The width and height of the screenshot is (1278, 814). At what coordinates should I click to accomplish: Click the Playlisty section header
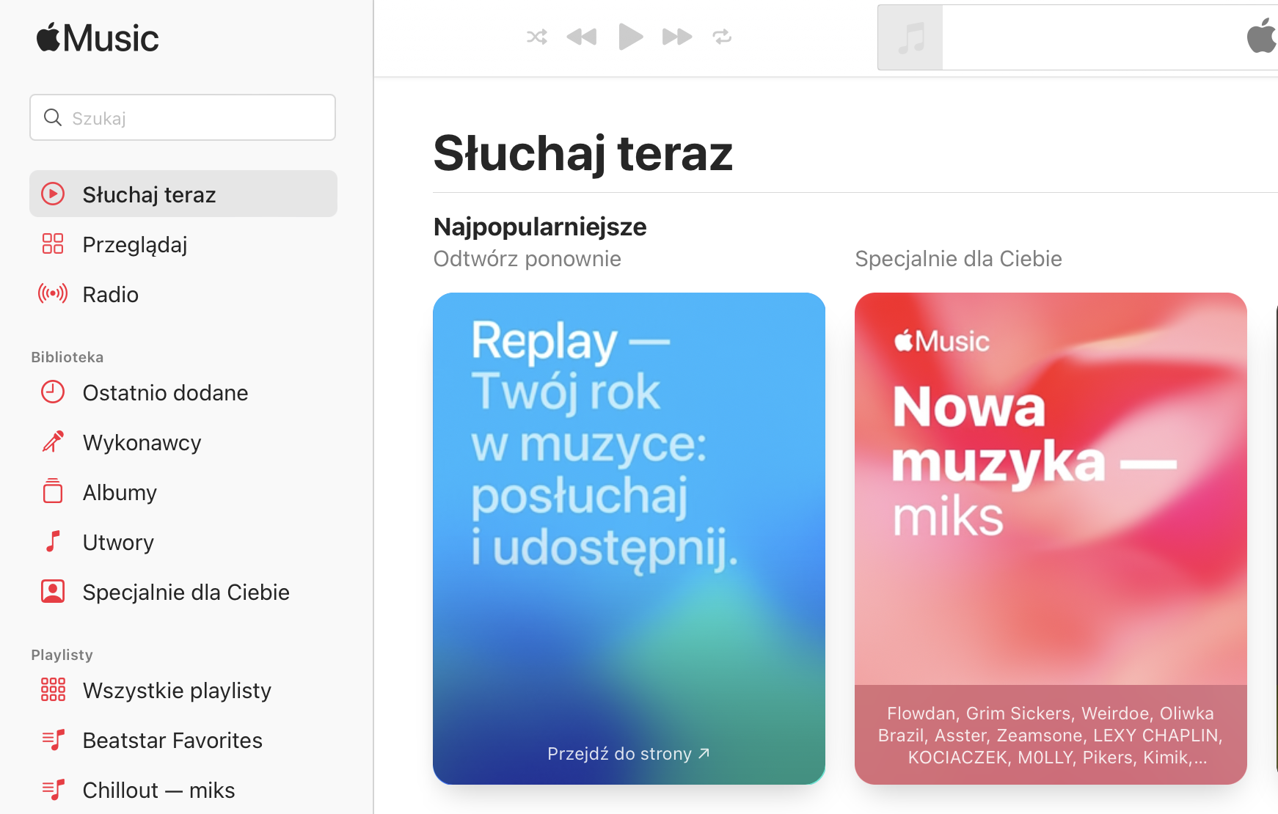(x=62, y=655)
